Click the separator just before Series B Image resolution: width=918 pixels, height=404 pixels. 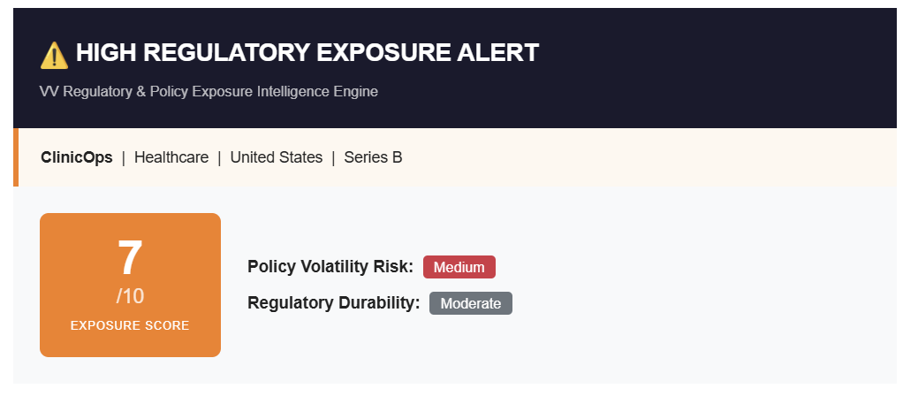point(333,157)
